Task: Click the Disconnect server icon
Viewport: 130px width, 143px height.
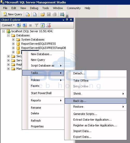Action: 25,25
